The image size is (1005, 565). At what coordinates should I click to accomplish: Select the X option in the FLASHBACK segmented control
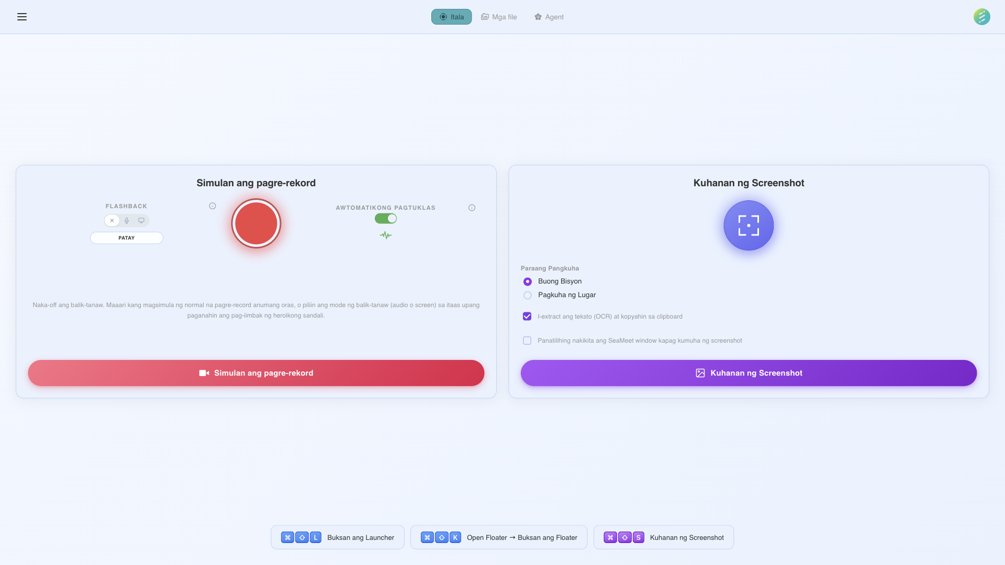(112, 220)
